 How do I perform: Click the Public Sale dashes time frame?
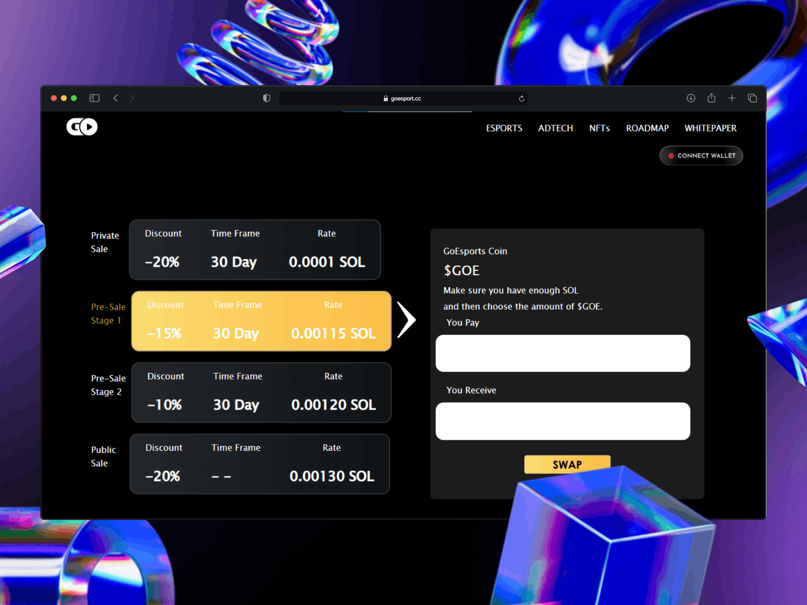point(221,476)
